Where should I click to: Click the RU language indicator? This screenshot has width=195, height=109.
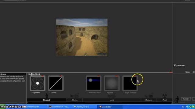pos(183,107)
